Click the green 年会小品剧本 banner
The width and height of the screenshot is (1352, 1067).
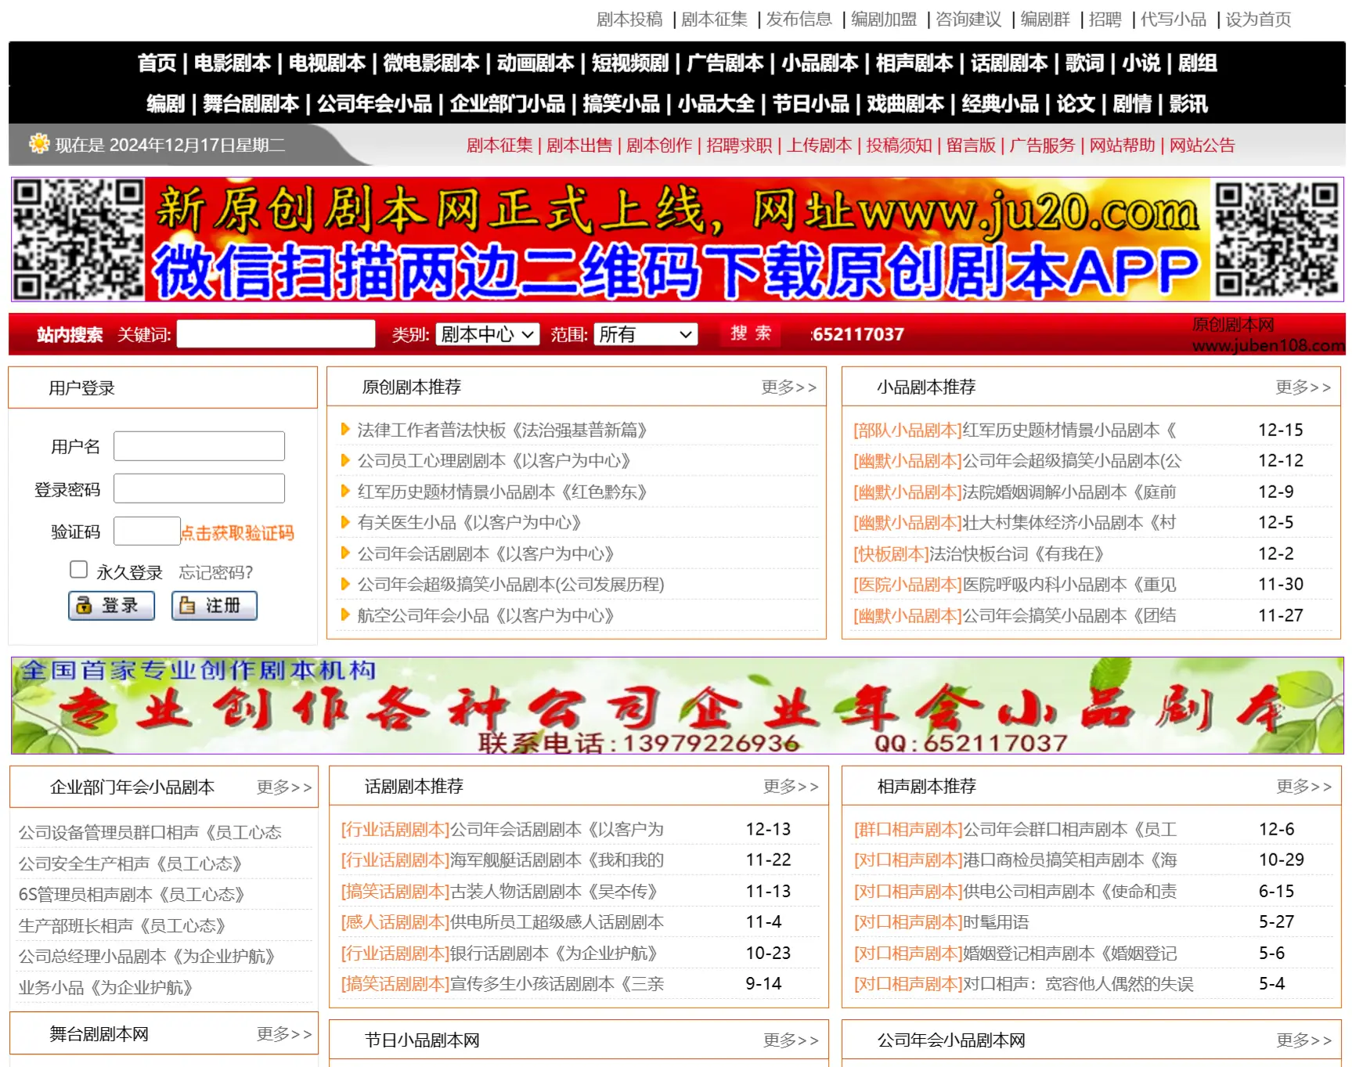click(x=676, y=706)
